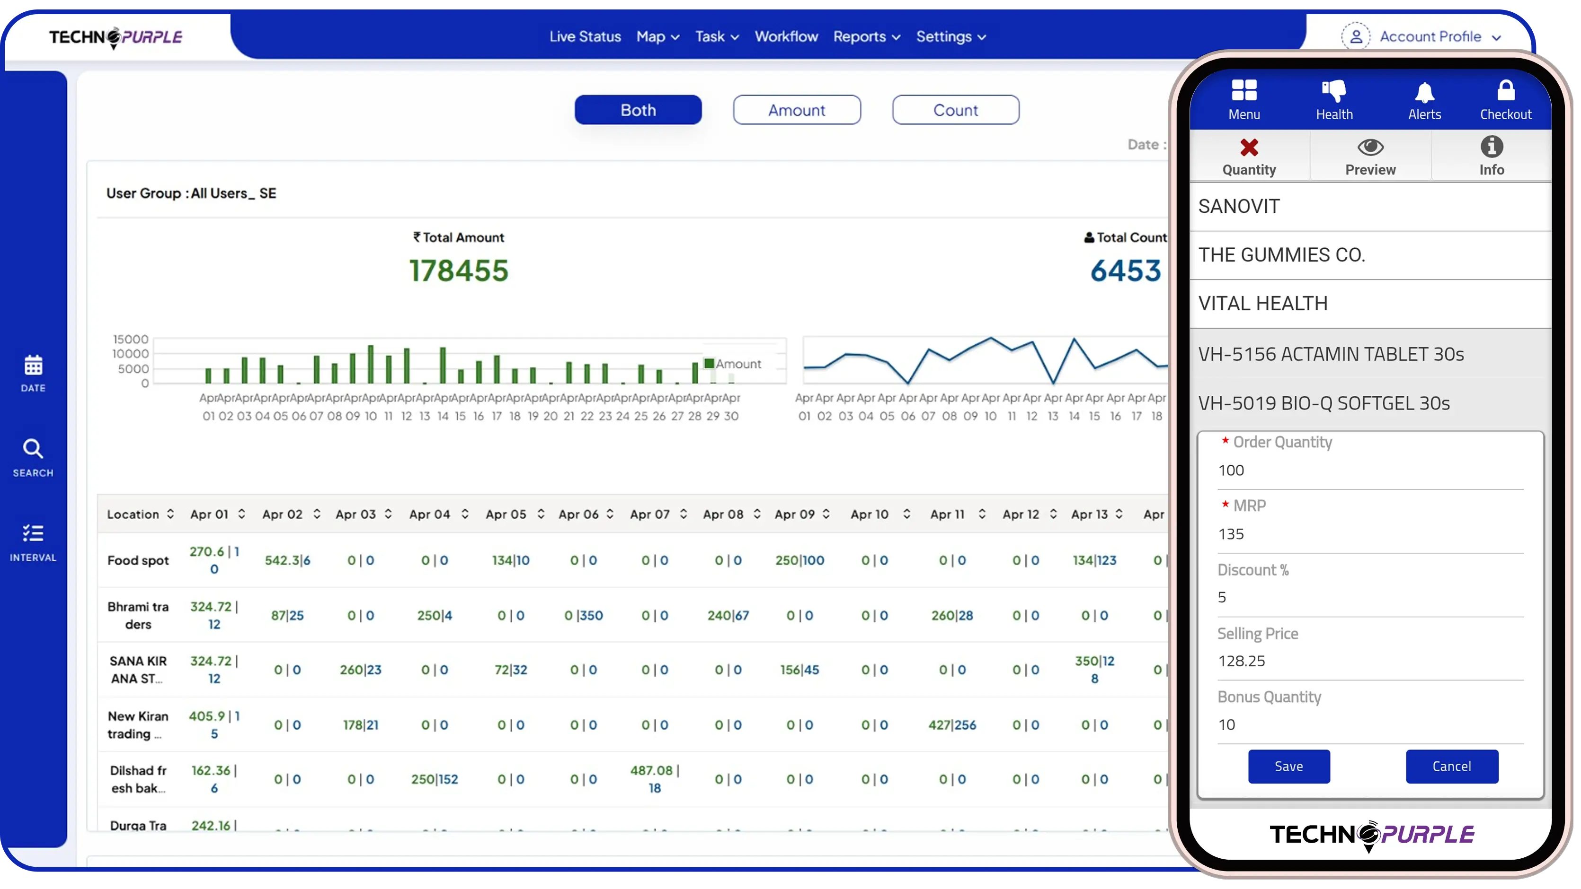Viewport: 1581px width, 889px height.
Task: Navigate to the Workflow section
Action: coord(786,37)
